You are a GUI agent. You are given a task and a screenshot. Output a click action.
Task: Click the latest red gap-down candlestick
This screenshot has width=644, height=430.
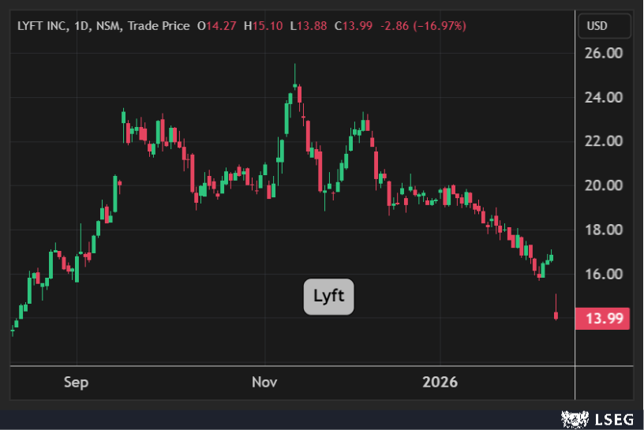coord(556,316)
